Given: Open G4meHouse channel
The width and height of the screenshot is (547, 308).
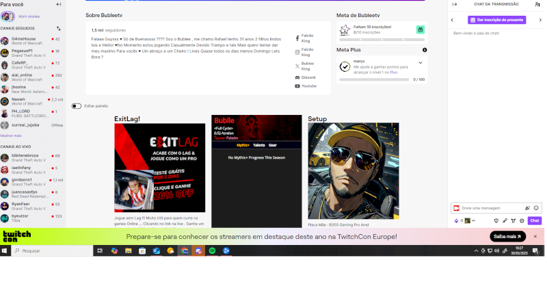Looking at the screenshot, I should click(32, 41).
